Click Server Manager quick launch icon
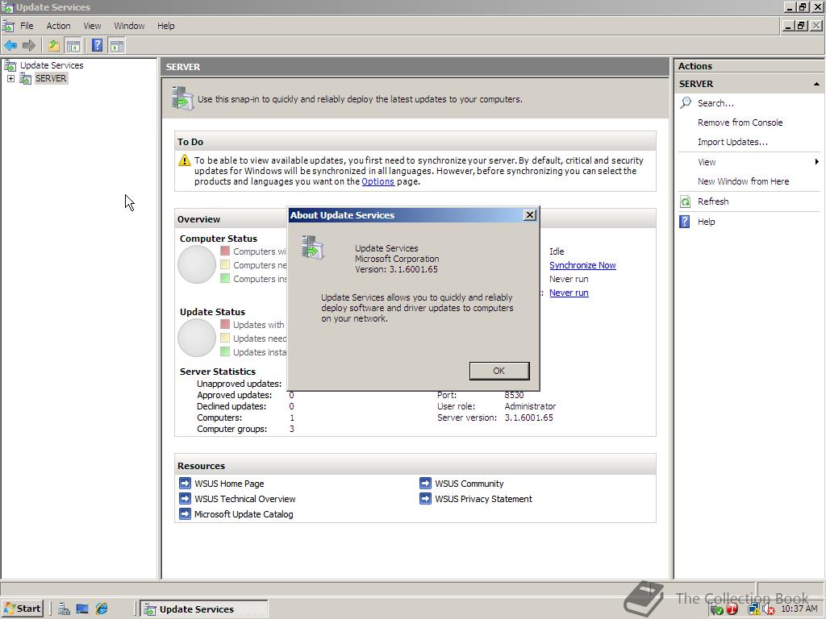826x619 pixels. click(x=65, y=609)
